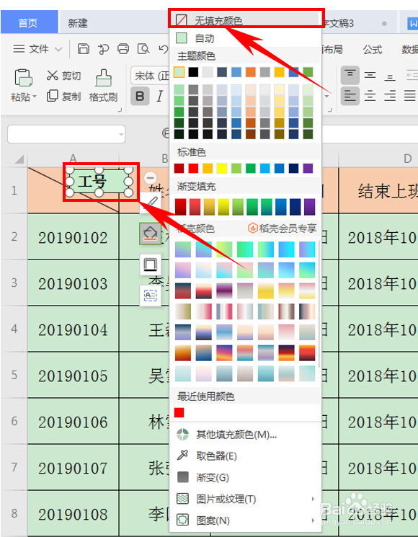
Task: Click the shape outline icon
Action: coord(151,265)
